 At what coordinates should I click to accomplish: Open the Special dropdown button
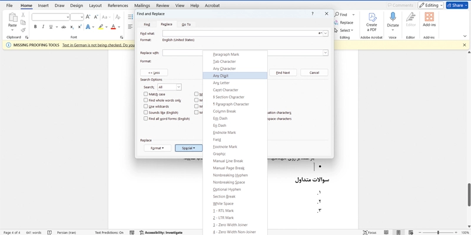188,148
